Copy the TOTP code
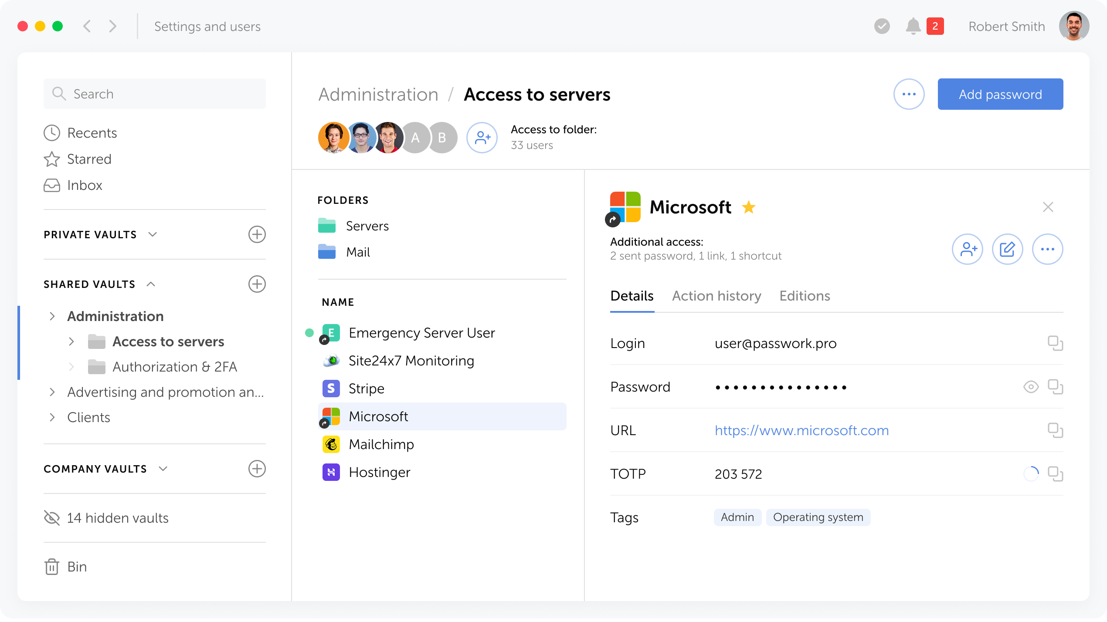The width and height of the screenshot is (1107, 622). (1055, 474)
